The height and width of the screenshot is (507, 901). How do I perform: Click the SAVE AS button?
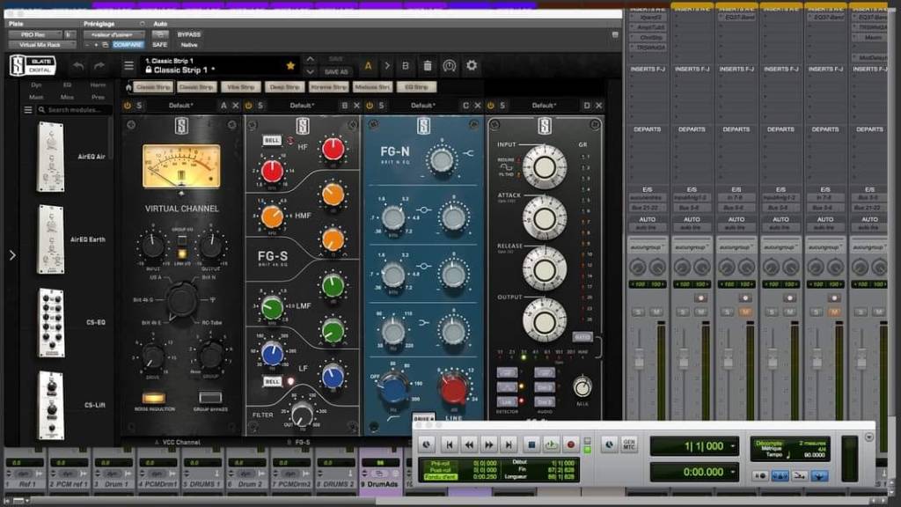click(336, 71)
